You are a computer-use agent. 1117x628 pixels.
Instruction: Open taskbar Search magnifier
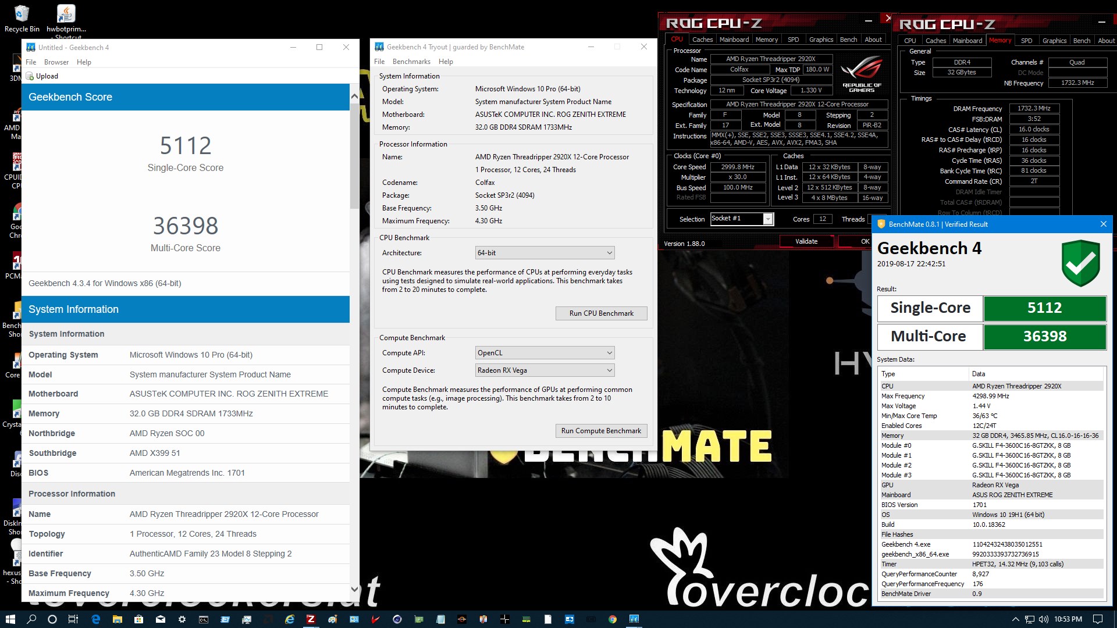(31, 619)
